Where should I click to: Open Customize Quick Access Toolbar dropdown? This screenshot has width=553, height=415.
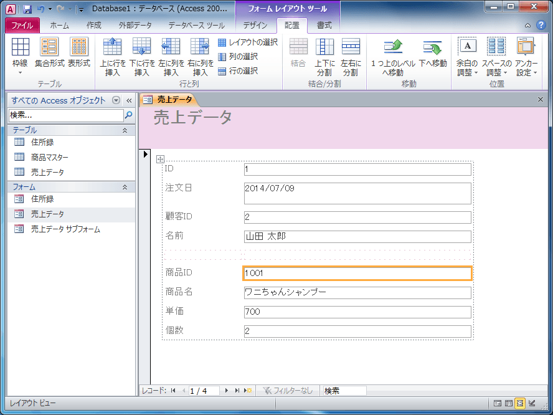click(x=81, y=9)
